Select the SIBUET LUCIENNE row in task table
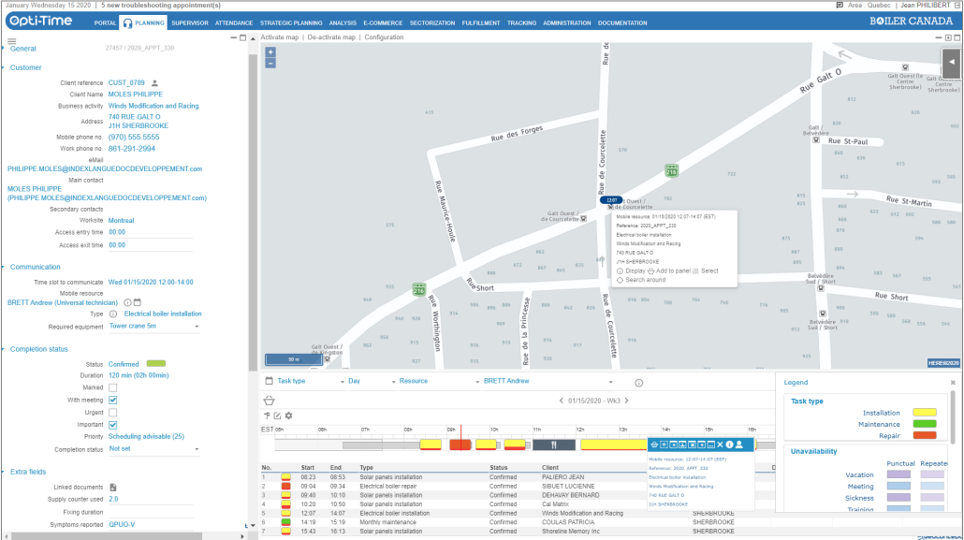964x540 pixels. pos(517,486)
